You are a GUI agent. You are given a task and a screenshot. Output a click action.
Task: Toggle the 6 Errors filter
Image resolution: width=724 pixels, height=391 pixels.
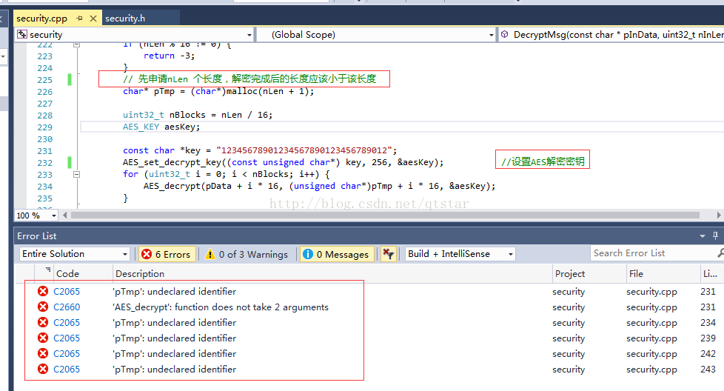point(167,254)
